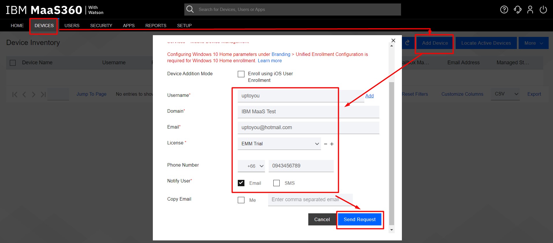Open the HOME menu
Viewport: 553px width, 243px height.
pos(17,25)
